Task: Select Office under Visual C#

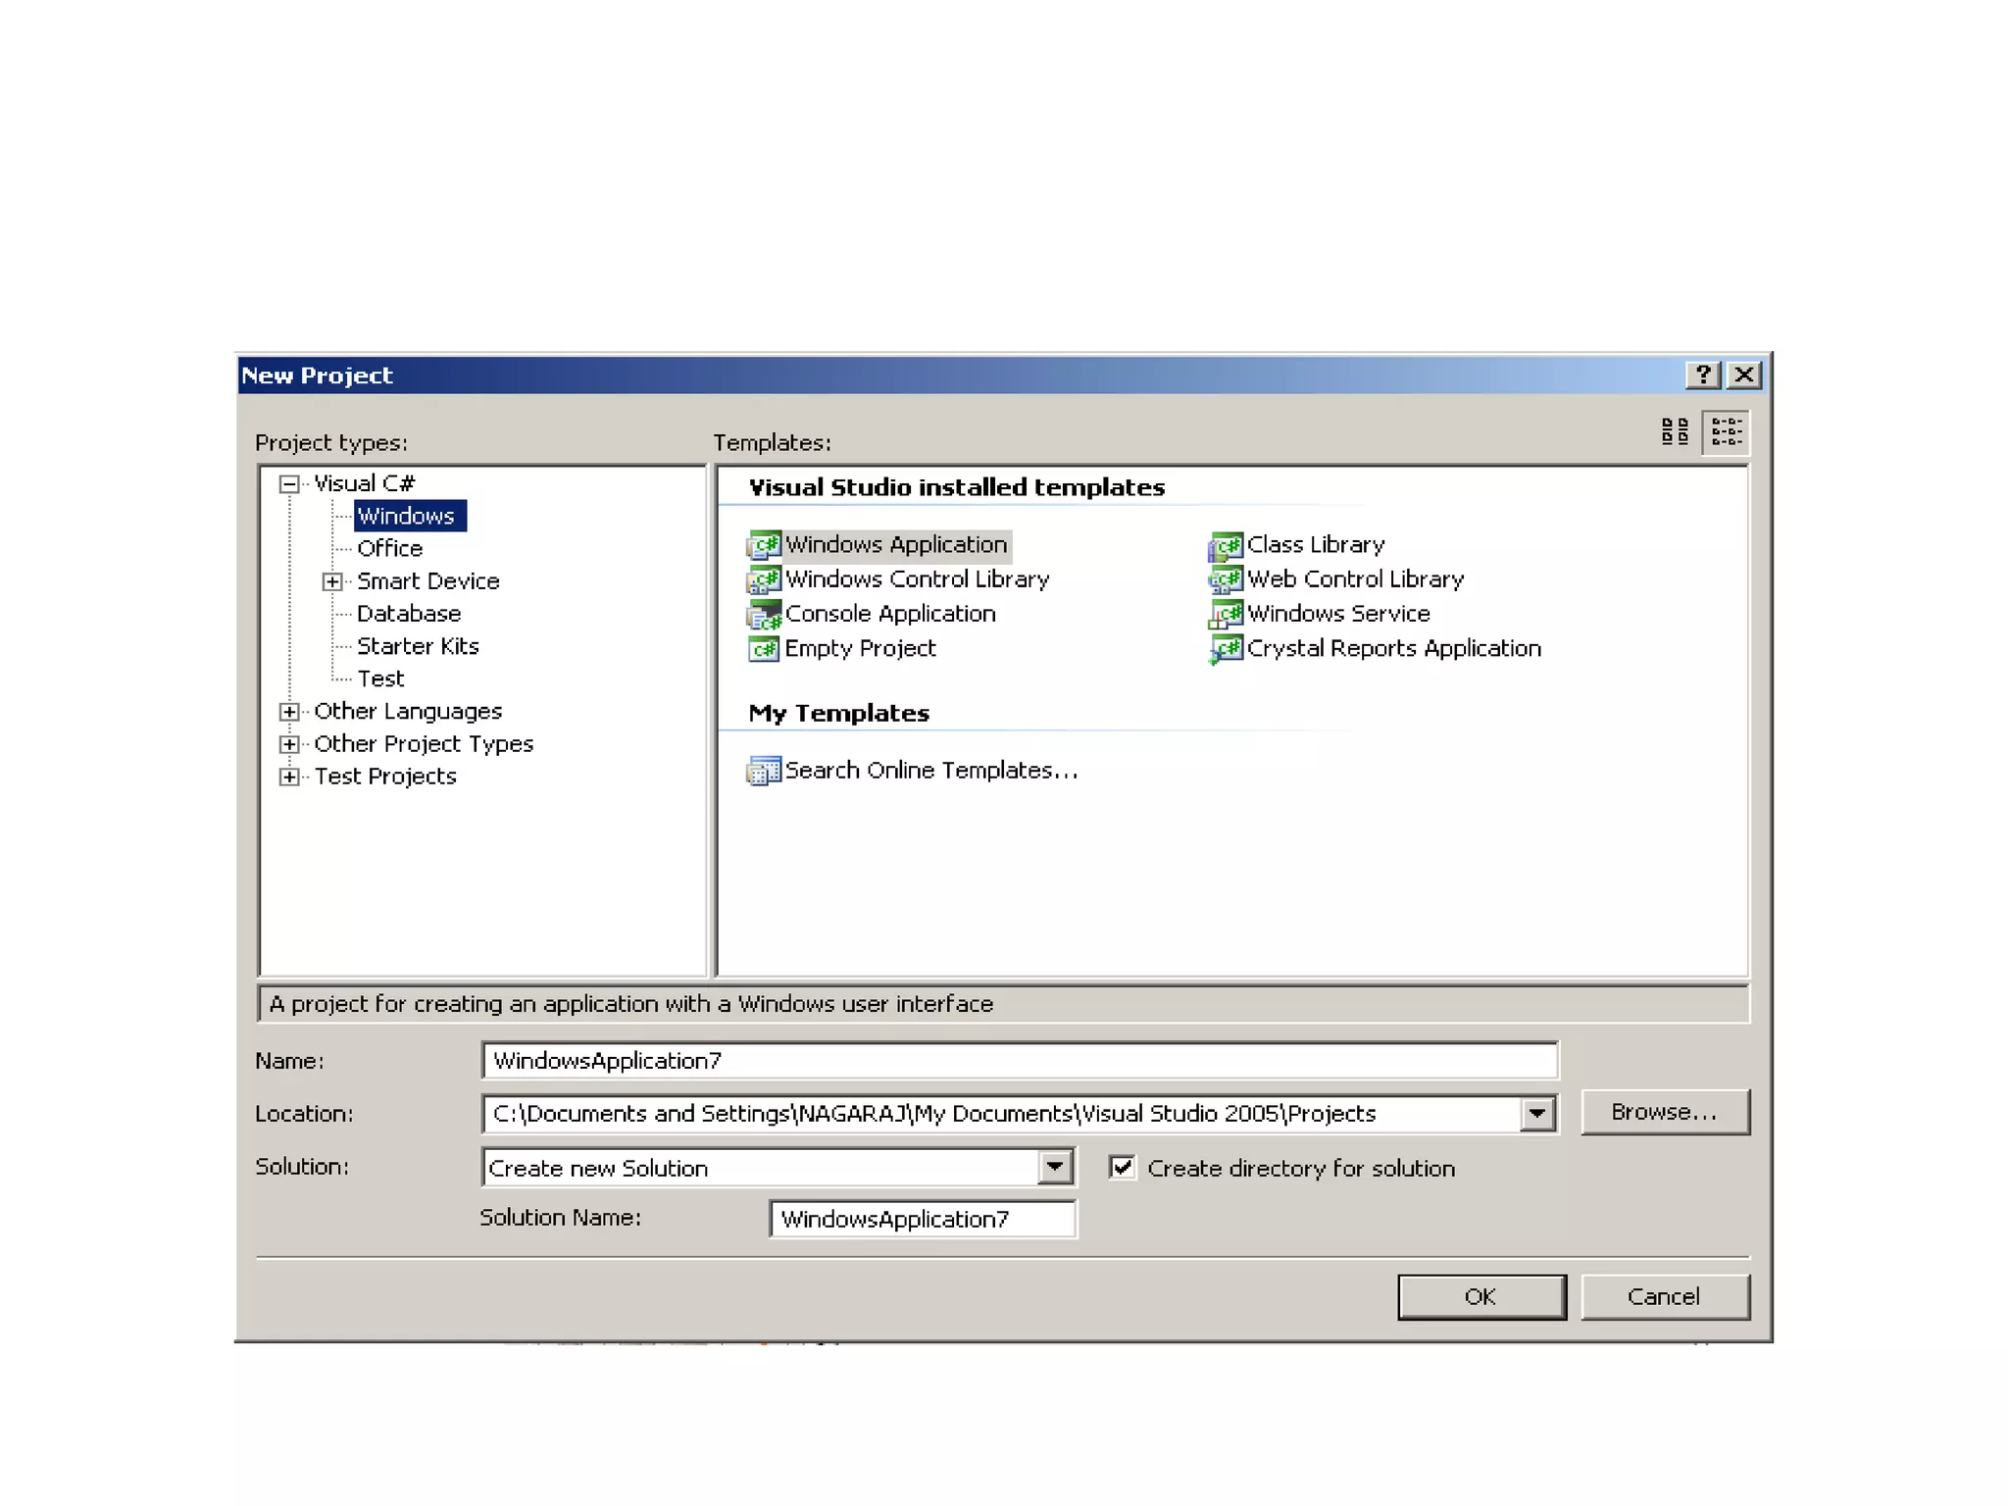Action: [x=389, y=548]
